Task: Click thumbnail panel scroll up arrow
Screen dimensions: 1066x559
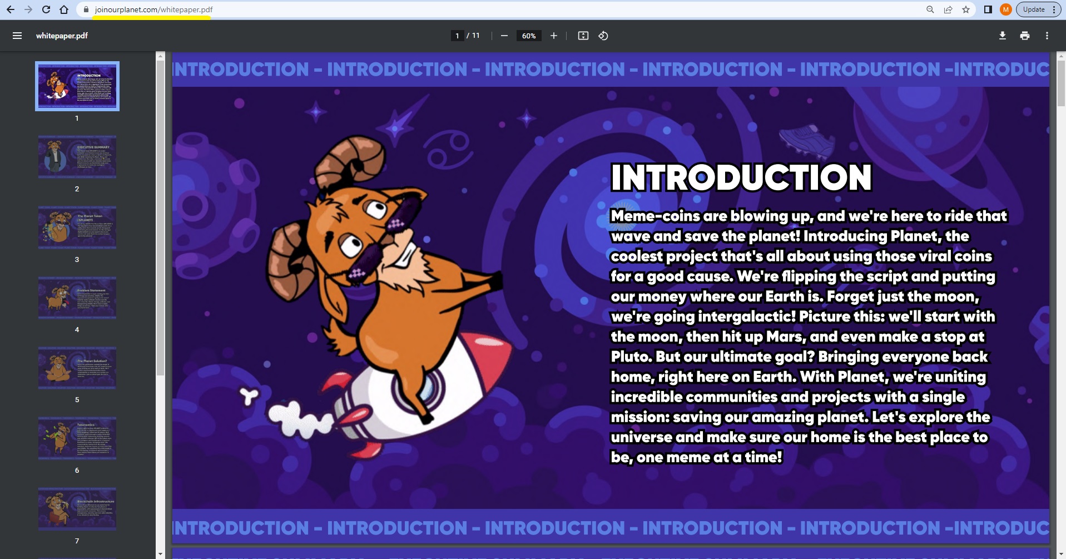Action: coord(161,56)
